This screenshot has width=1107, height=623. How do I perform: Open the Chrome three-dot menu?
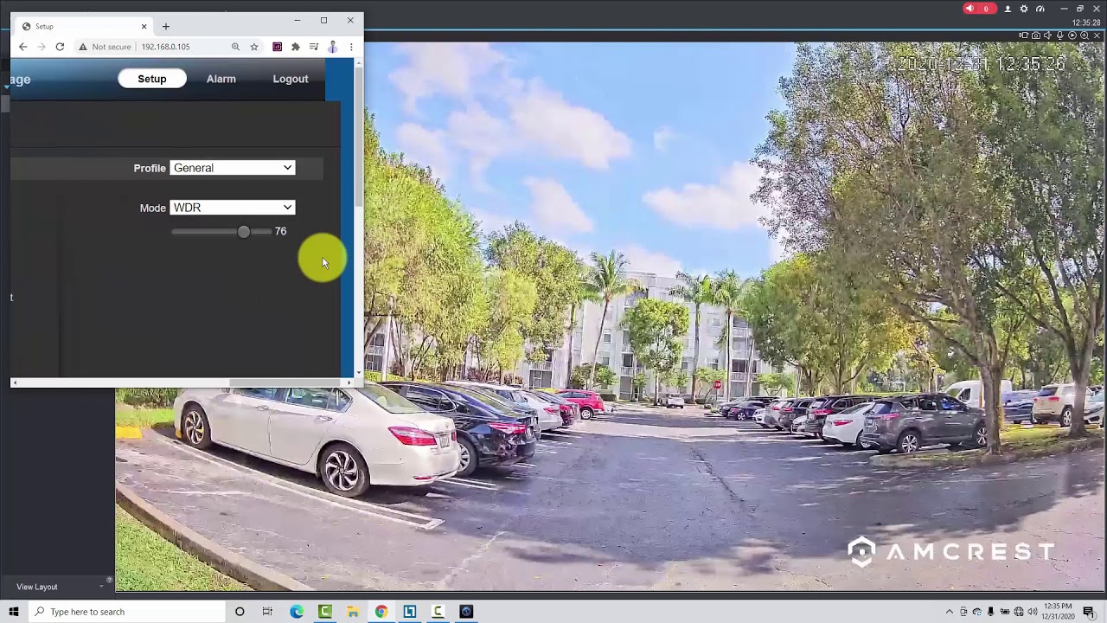(x=351, y=47)
